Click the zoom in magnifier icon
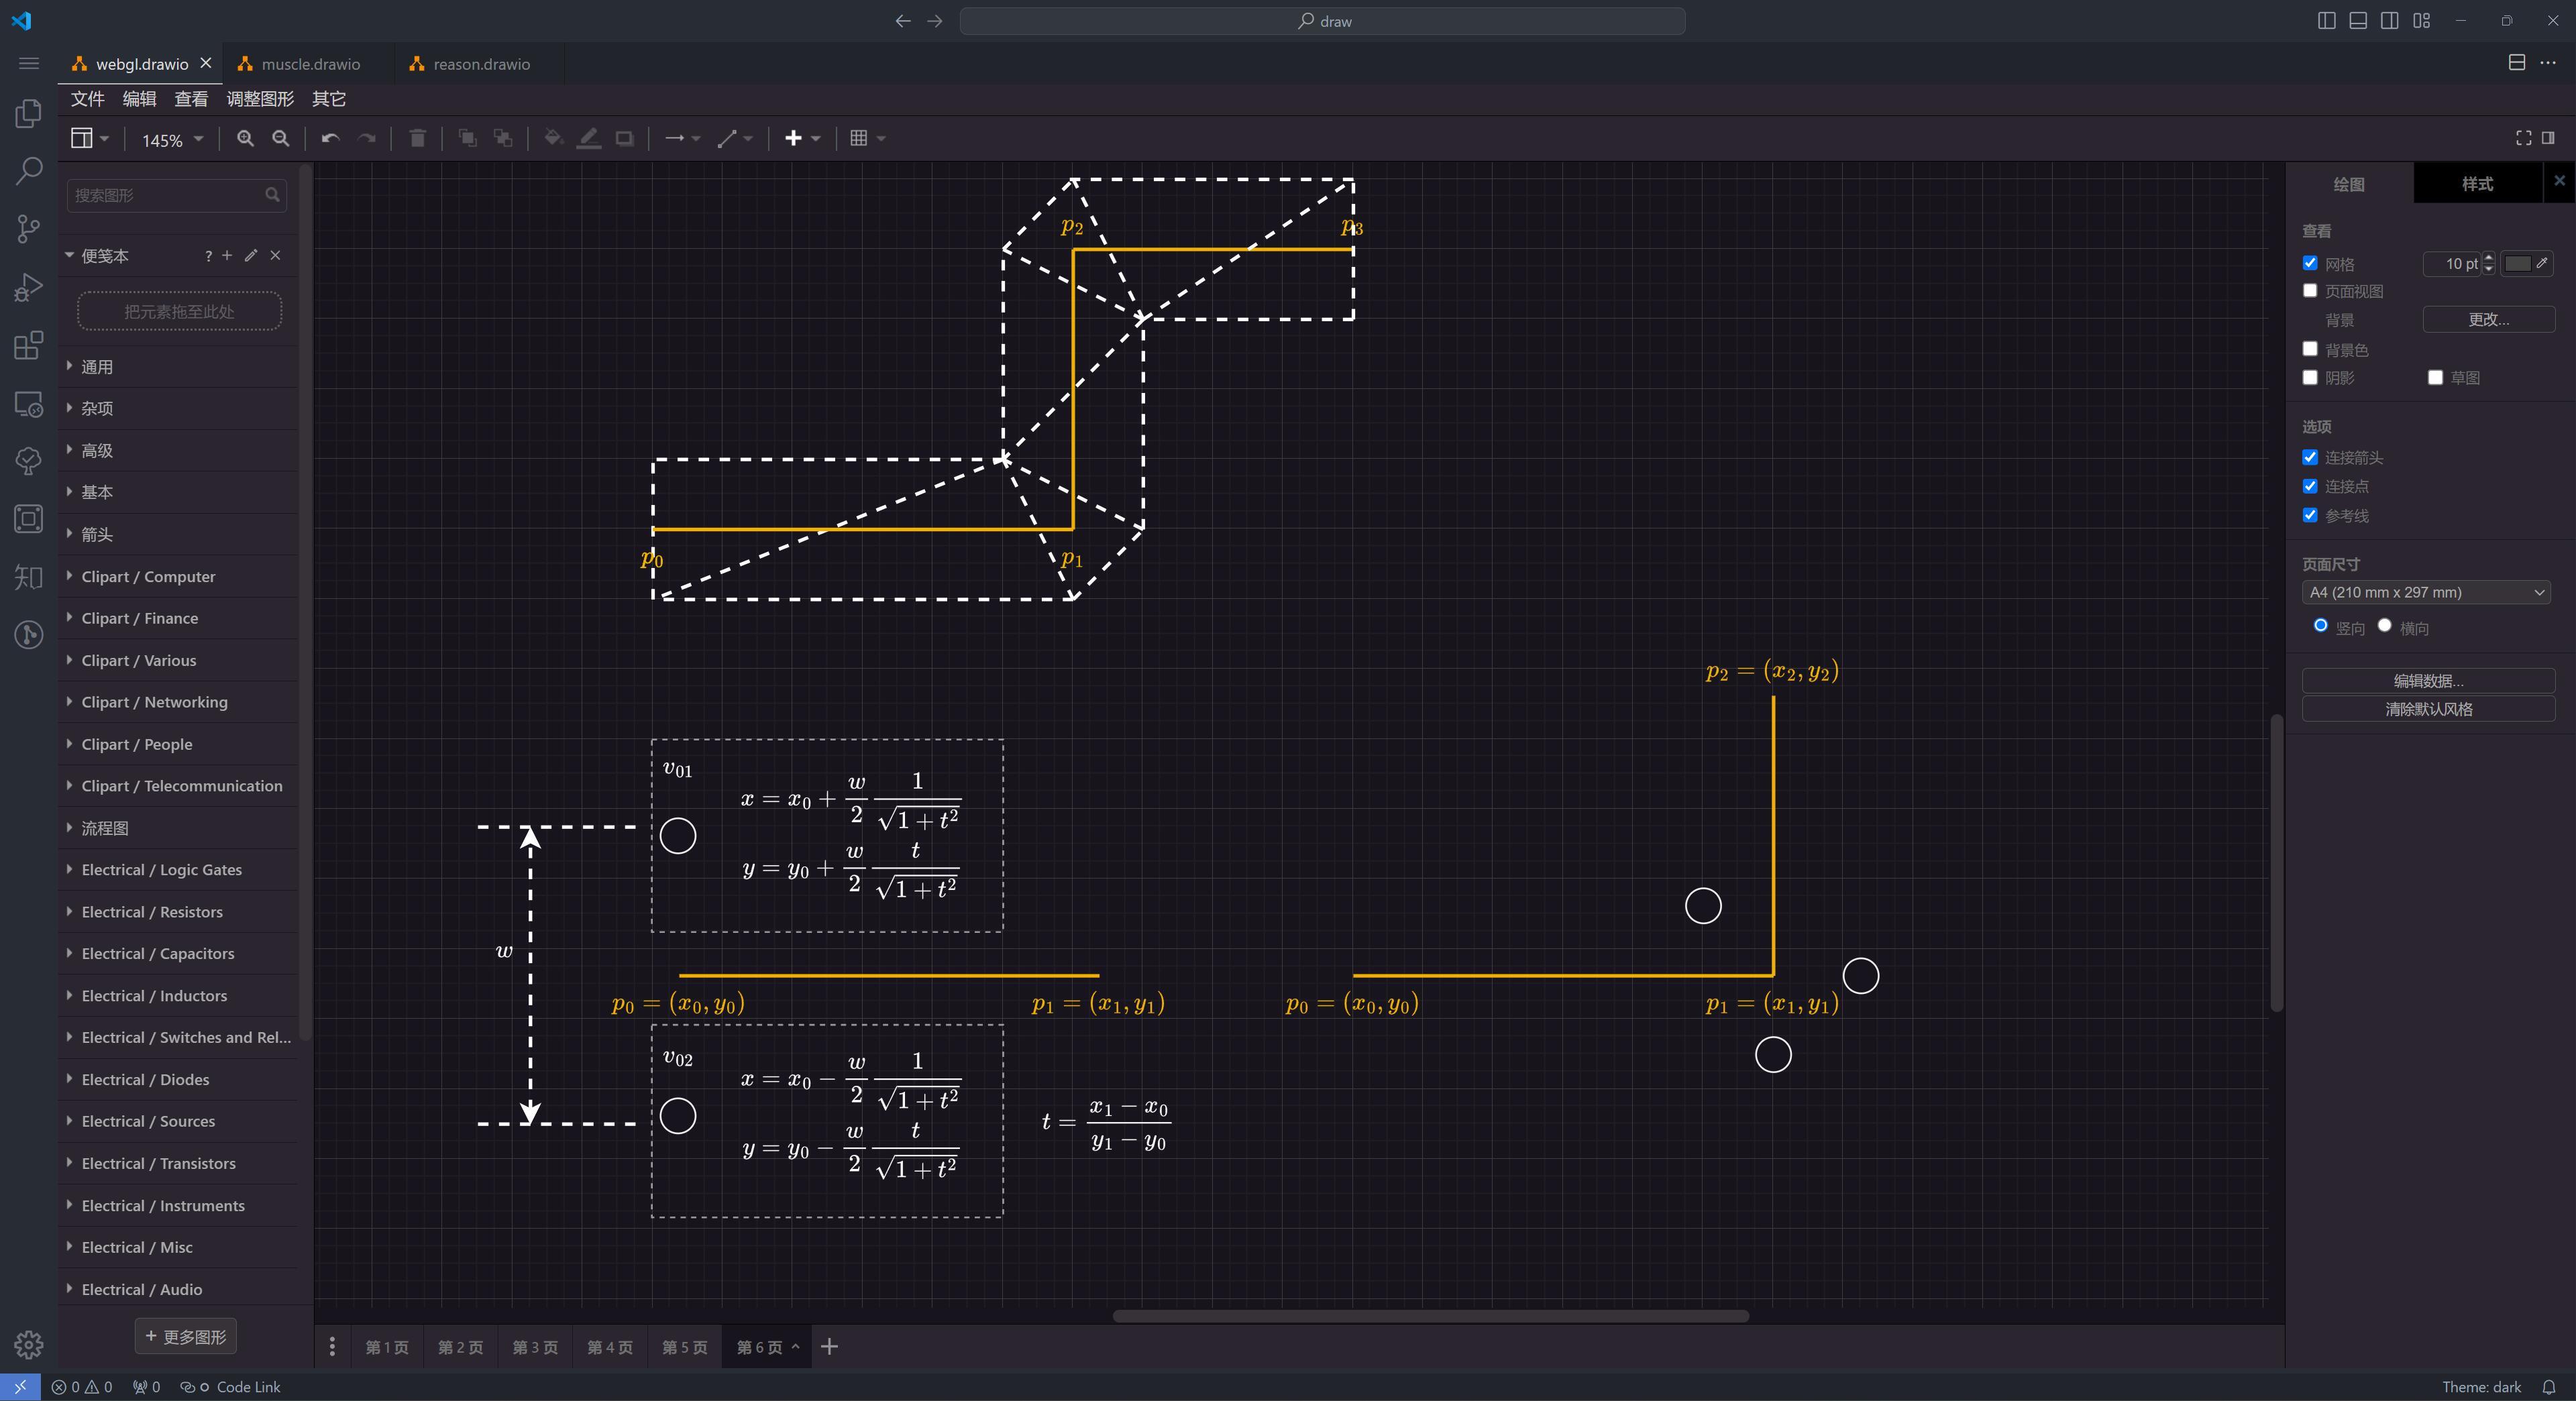The width and height of the screenshot is (2576, 1401). click(x=245, y=139)
